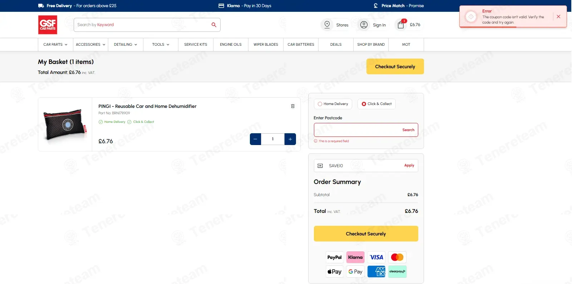
Task: Close the coupon error notification
Action: [x=558, y=16]
